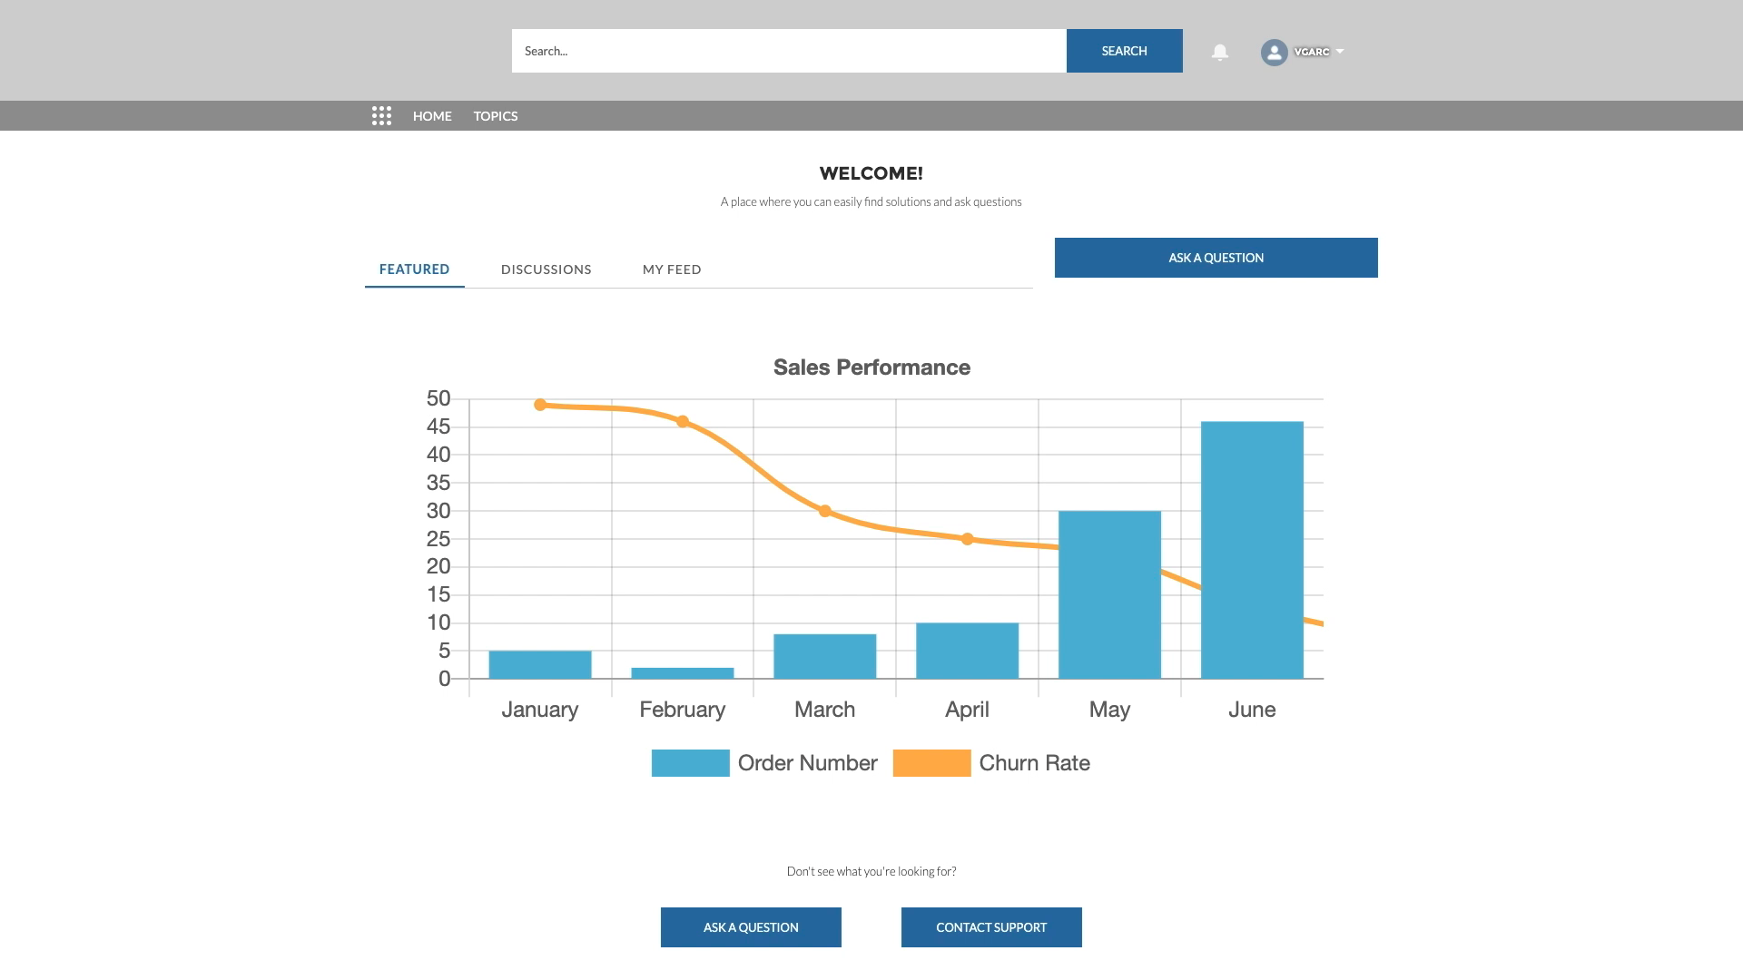
Task: Switch to the DISCUSSIONS tab
Action: 546,269
